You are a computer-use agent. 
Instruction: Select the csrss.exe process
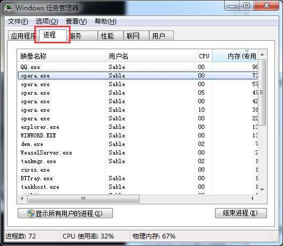(137, 170)
